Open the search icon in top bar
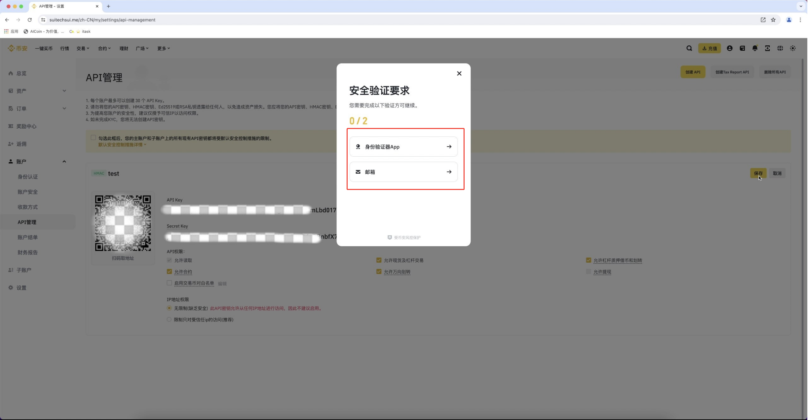The height and width of the screenshot is (420, 808). [x=689, y=48]
